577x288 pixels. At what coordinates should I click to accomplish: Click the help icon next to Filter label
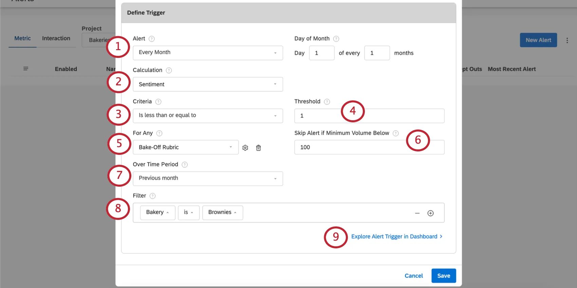[152, 196]
